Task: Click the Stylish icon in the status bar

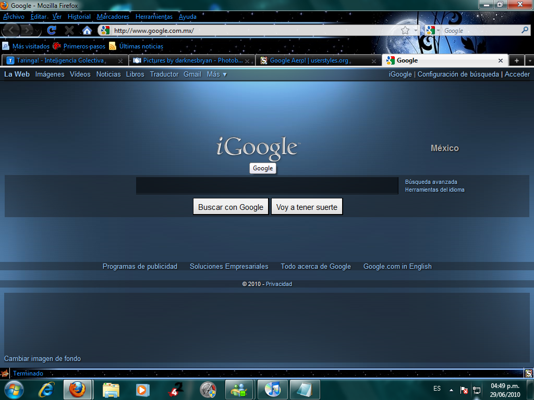Action: (529, 373)
